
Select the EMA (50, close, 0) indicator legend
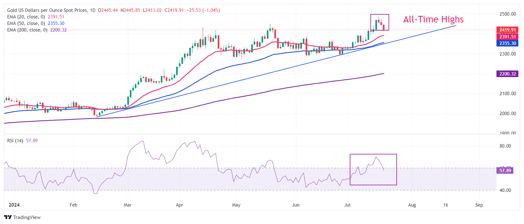coord(26,23)
